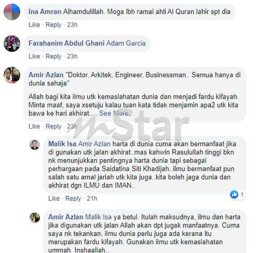Screen dimensions: 257x253
Task: Reply to Amir Azlan's top-level comment
Action: (54, 126)
